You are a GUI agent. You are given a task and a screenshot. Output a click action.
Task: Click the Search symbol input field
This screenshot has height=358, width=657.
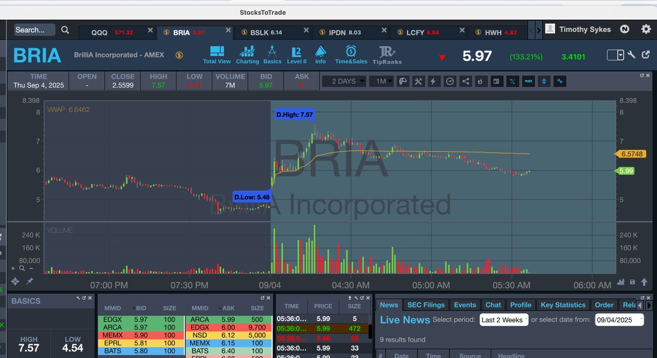click(35, 30)
